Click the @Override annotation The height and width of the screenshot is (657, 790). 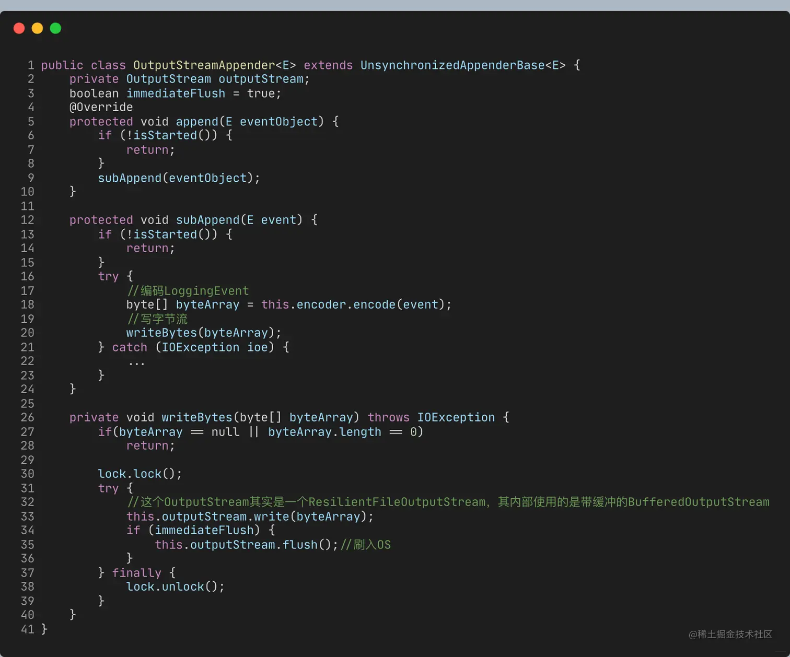[x=101, y=107]
